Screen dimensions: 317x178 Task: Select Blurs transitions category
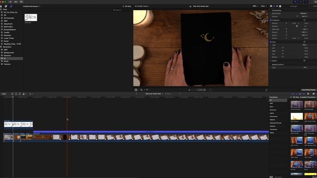[x=271, y=107]
